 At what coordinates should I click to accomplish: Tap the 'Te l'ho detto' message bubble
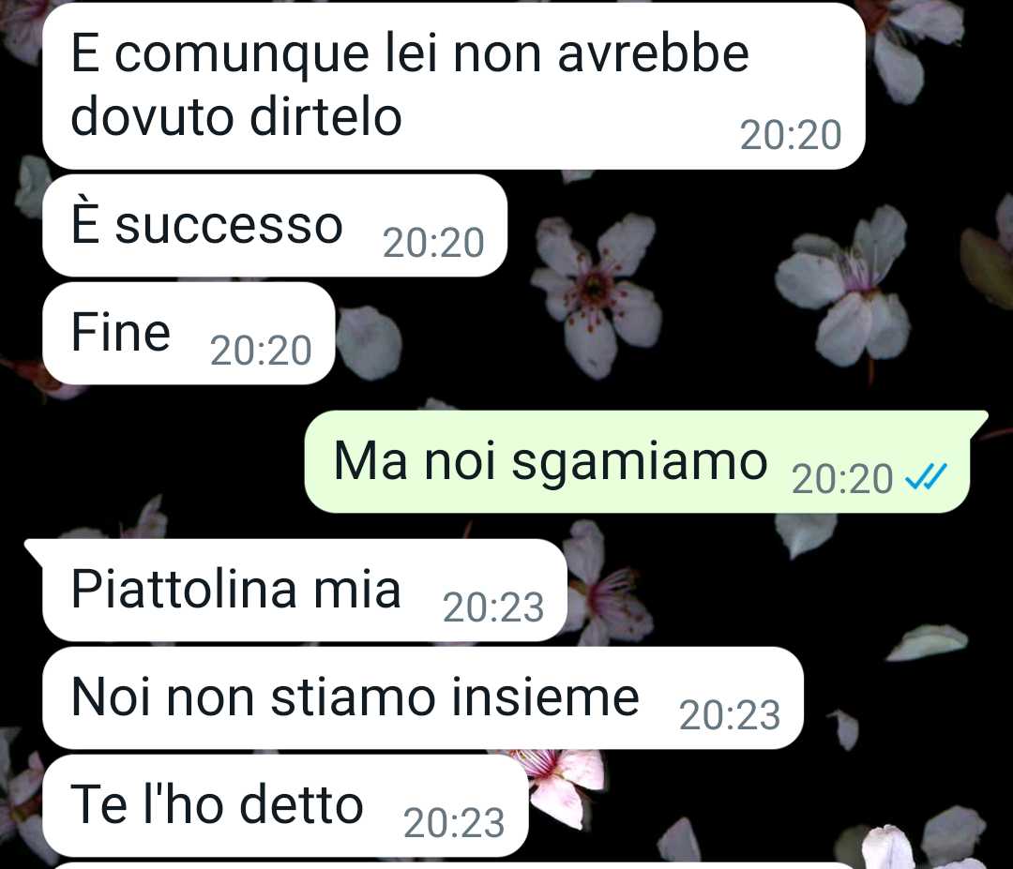click(x=285, y=806)
